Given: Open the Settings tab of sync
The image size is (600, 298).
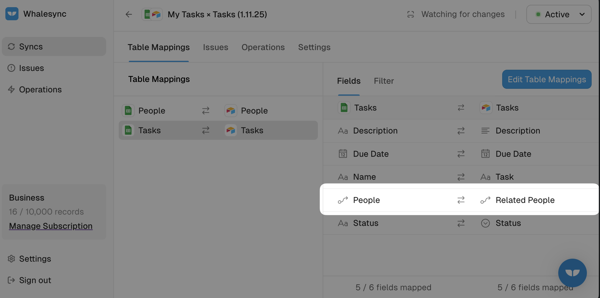Looking at the screenshot, I should (314, 47).
